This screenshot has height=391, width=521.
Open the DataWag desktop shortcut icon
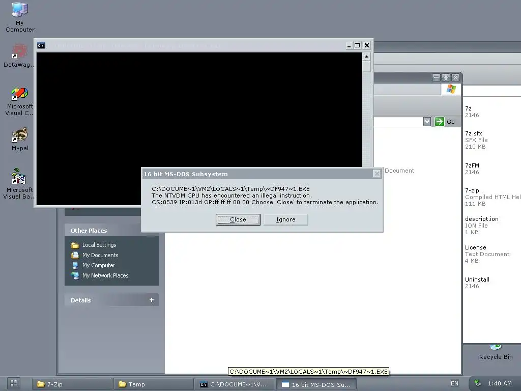point(20,55)
